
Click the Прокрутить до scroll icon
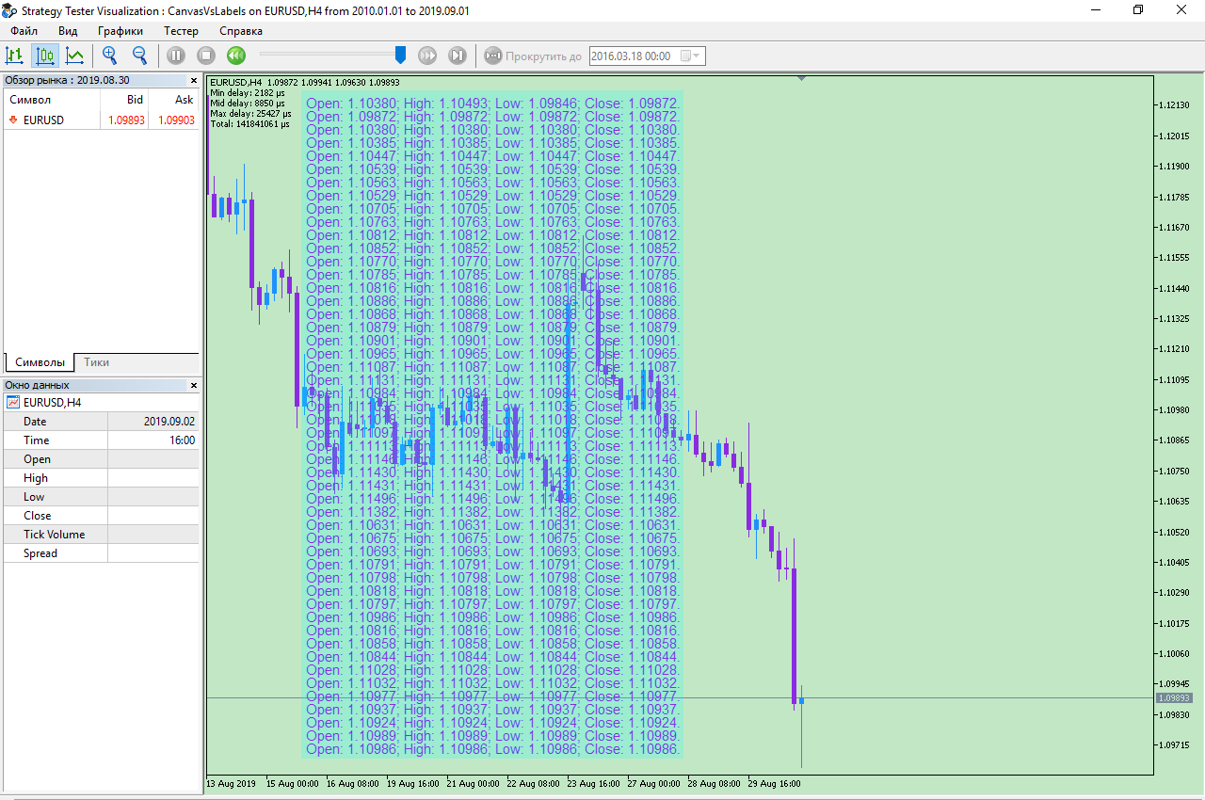(x=493, y=56)
